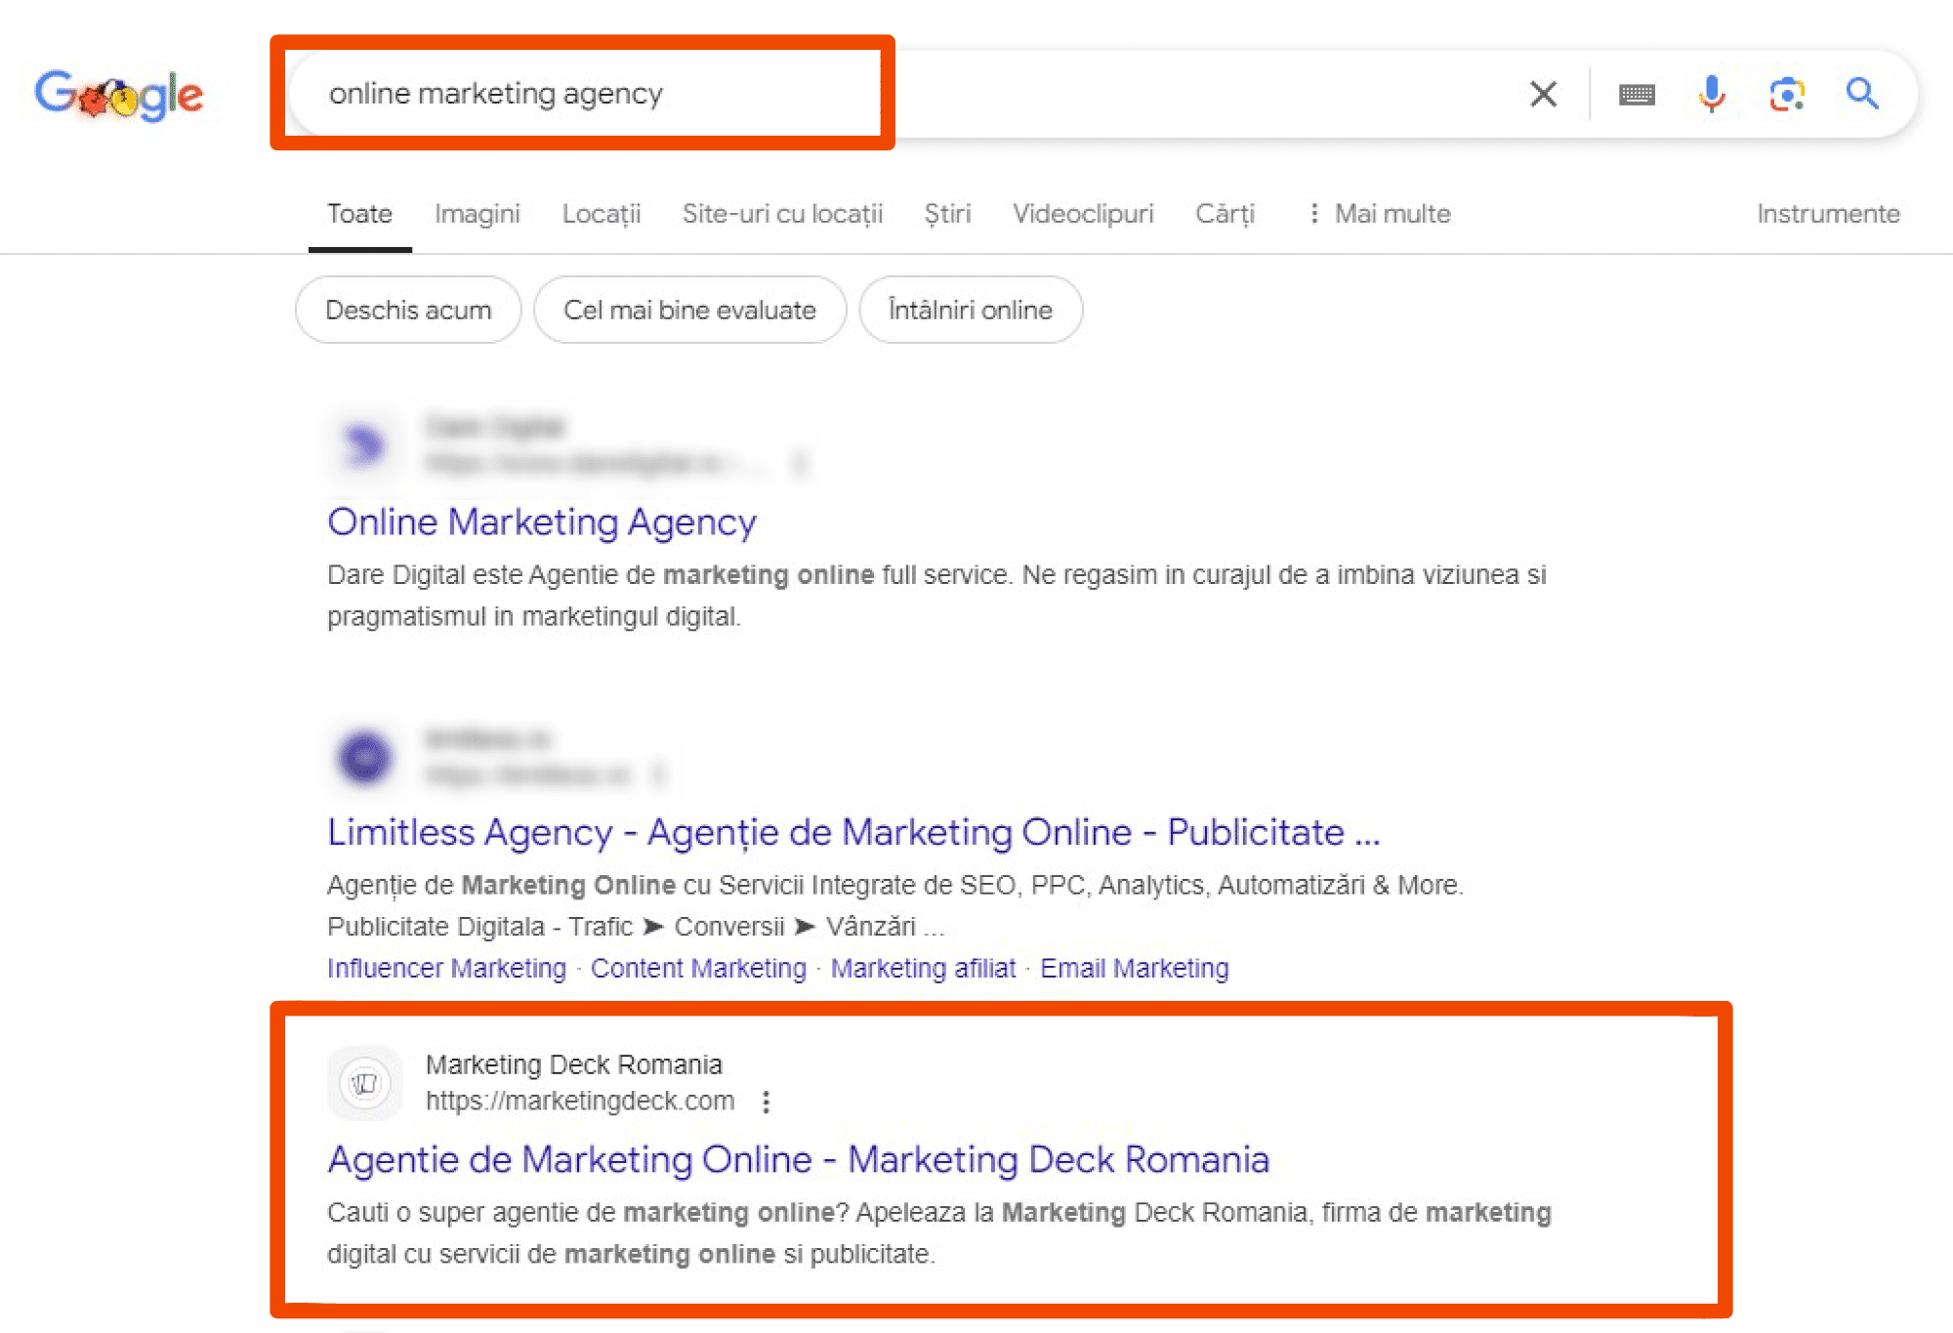Viewport: 1953px width, 1333px height.
Task: Apply the Întâlniri online filter chip
Action: click(971, 310)
